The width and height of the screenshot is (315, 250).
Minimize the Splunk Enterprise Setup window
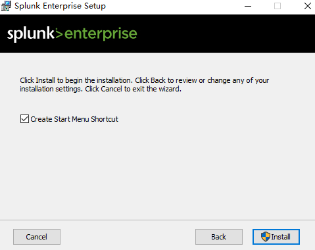pyautogui.click(x=248, y=6)
